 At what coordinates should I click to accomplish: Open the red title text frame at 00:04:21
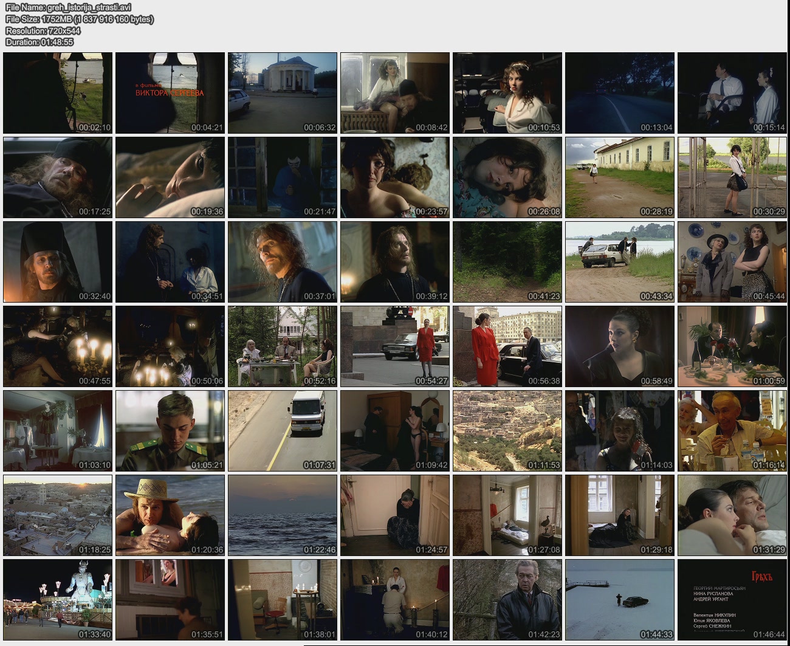coord(170,92)
